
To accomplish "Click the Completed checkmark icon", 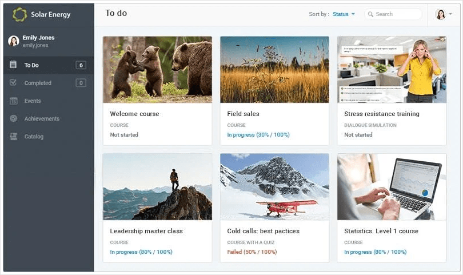I will click(x=13, y=83).
